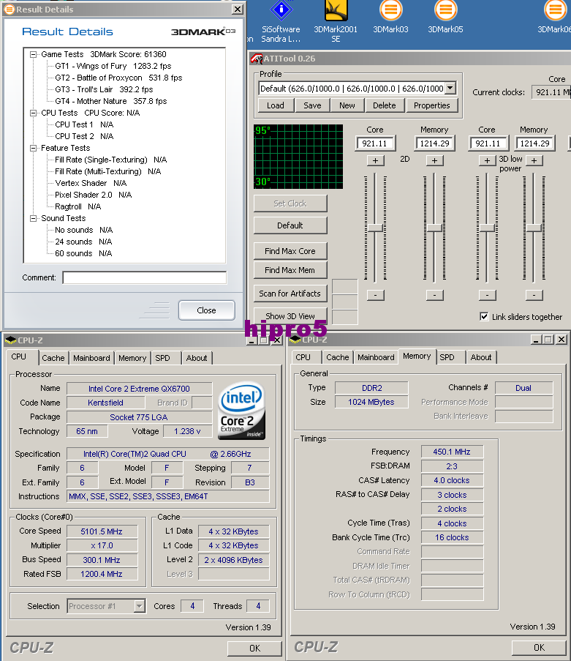Click the 2D Core clock slider thumb
The image size is (571, 661).
(x=375, y=228)
